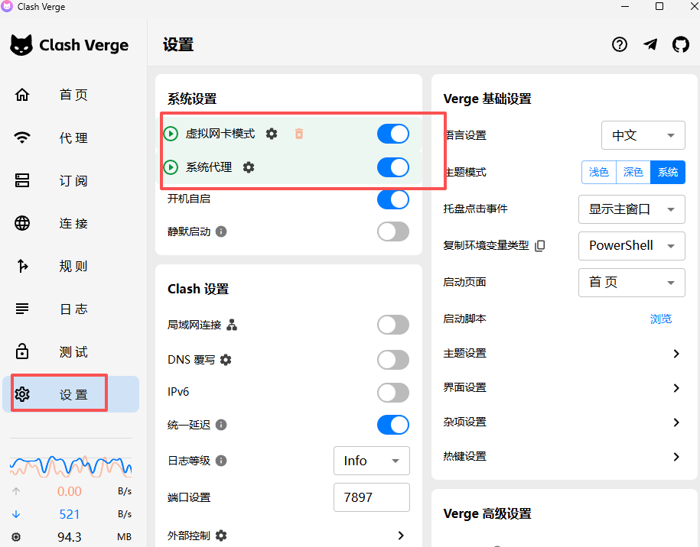700x547 pixels.
Task: Open the 启动页面 dropdown showing 首页
Action: (632, 282)
